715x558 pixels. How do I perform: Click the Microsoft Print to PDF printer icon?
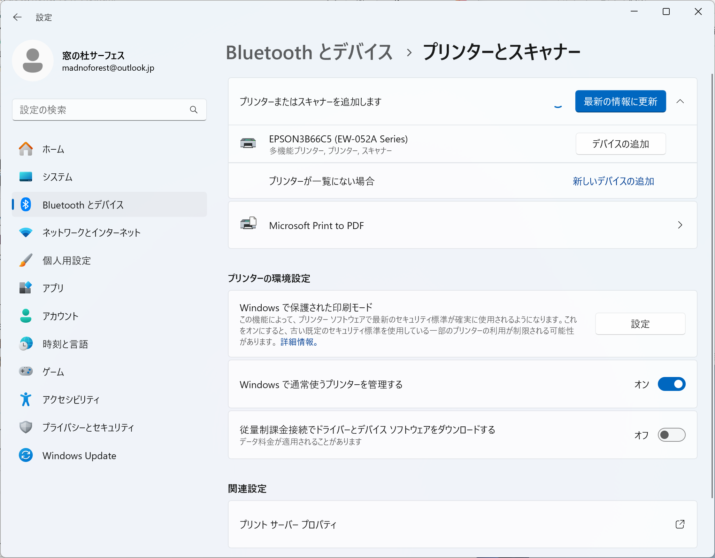248,225
